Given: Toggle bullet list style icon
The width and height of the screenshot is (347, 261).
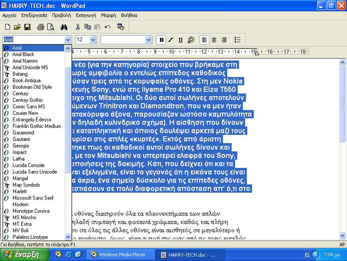Looking at the screenshot, I should click(237, 40).
